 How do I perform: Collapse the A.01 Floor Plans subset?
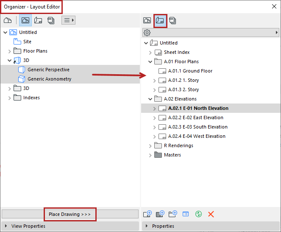coord(150,61)
